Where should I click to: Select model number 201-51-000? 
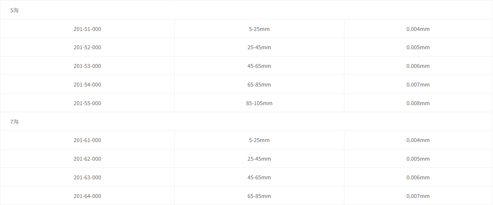[87, 29]
